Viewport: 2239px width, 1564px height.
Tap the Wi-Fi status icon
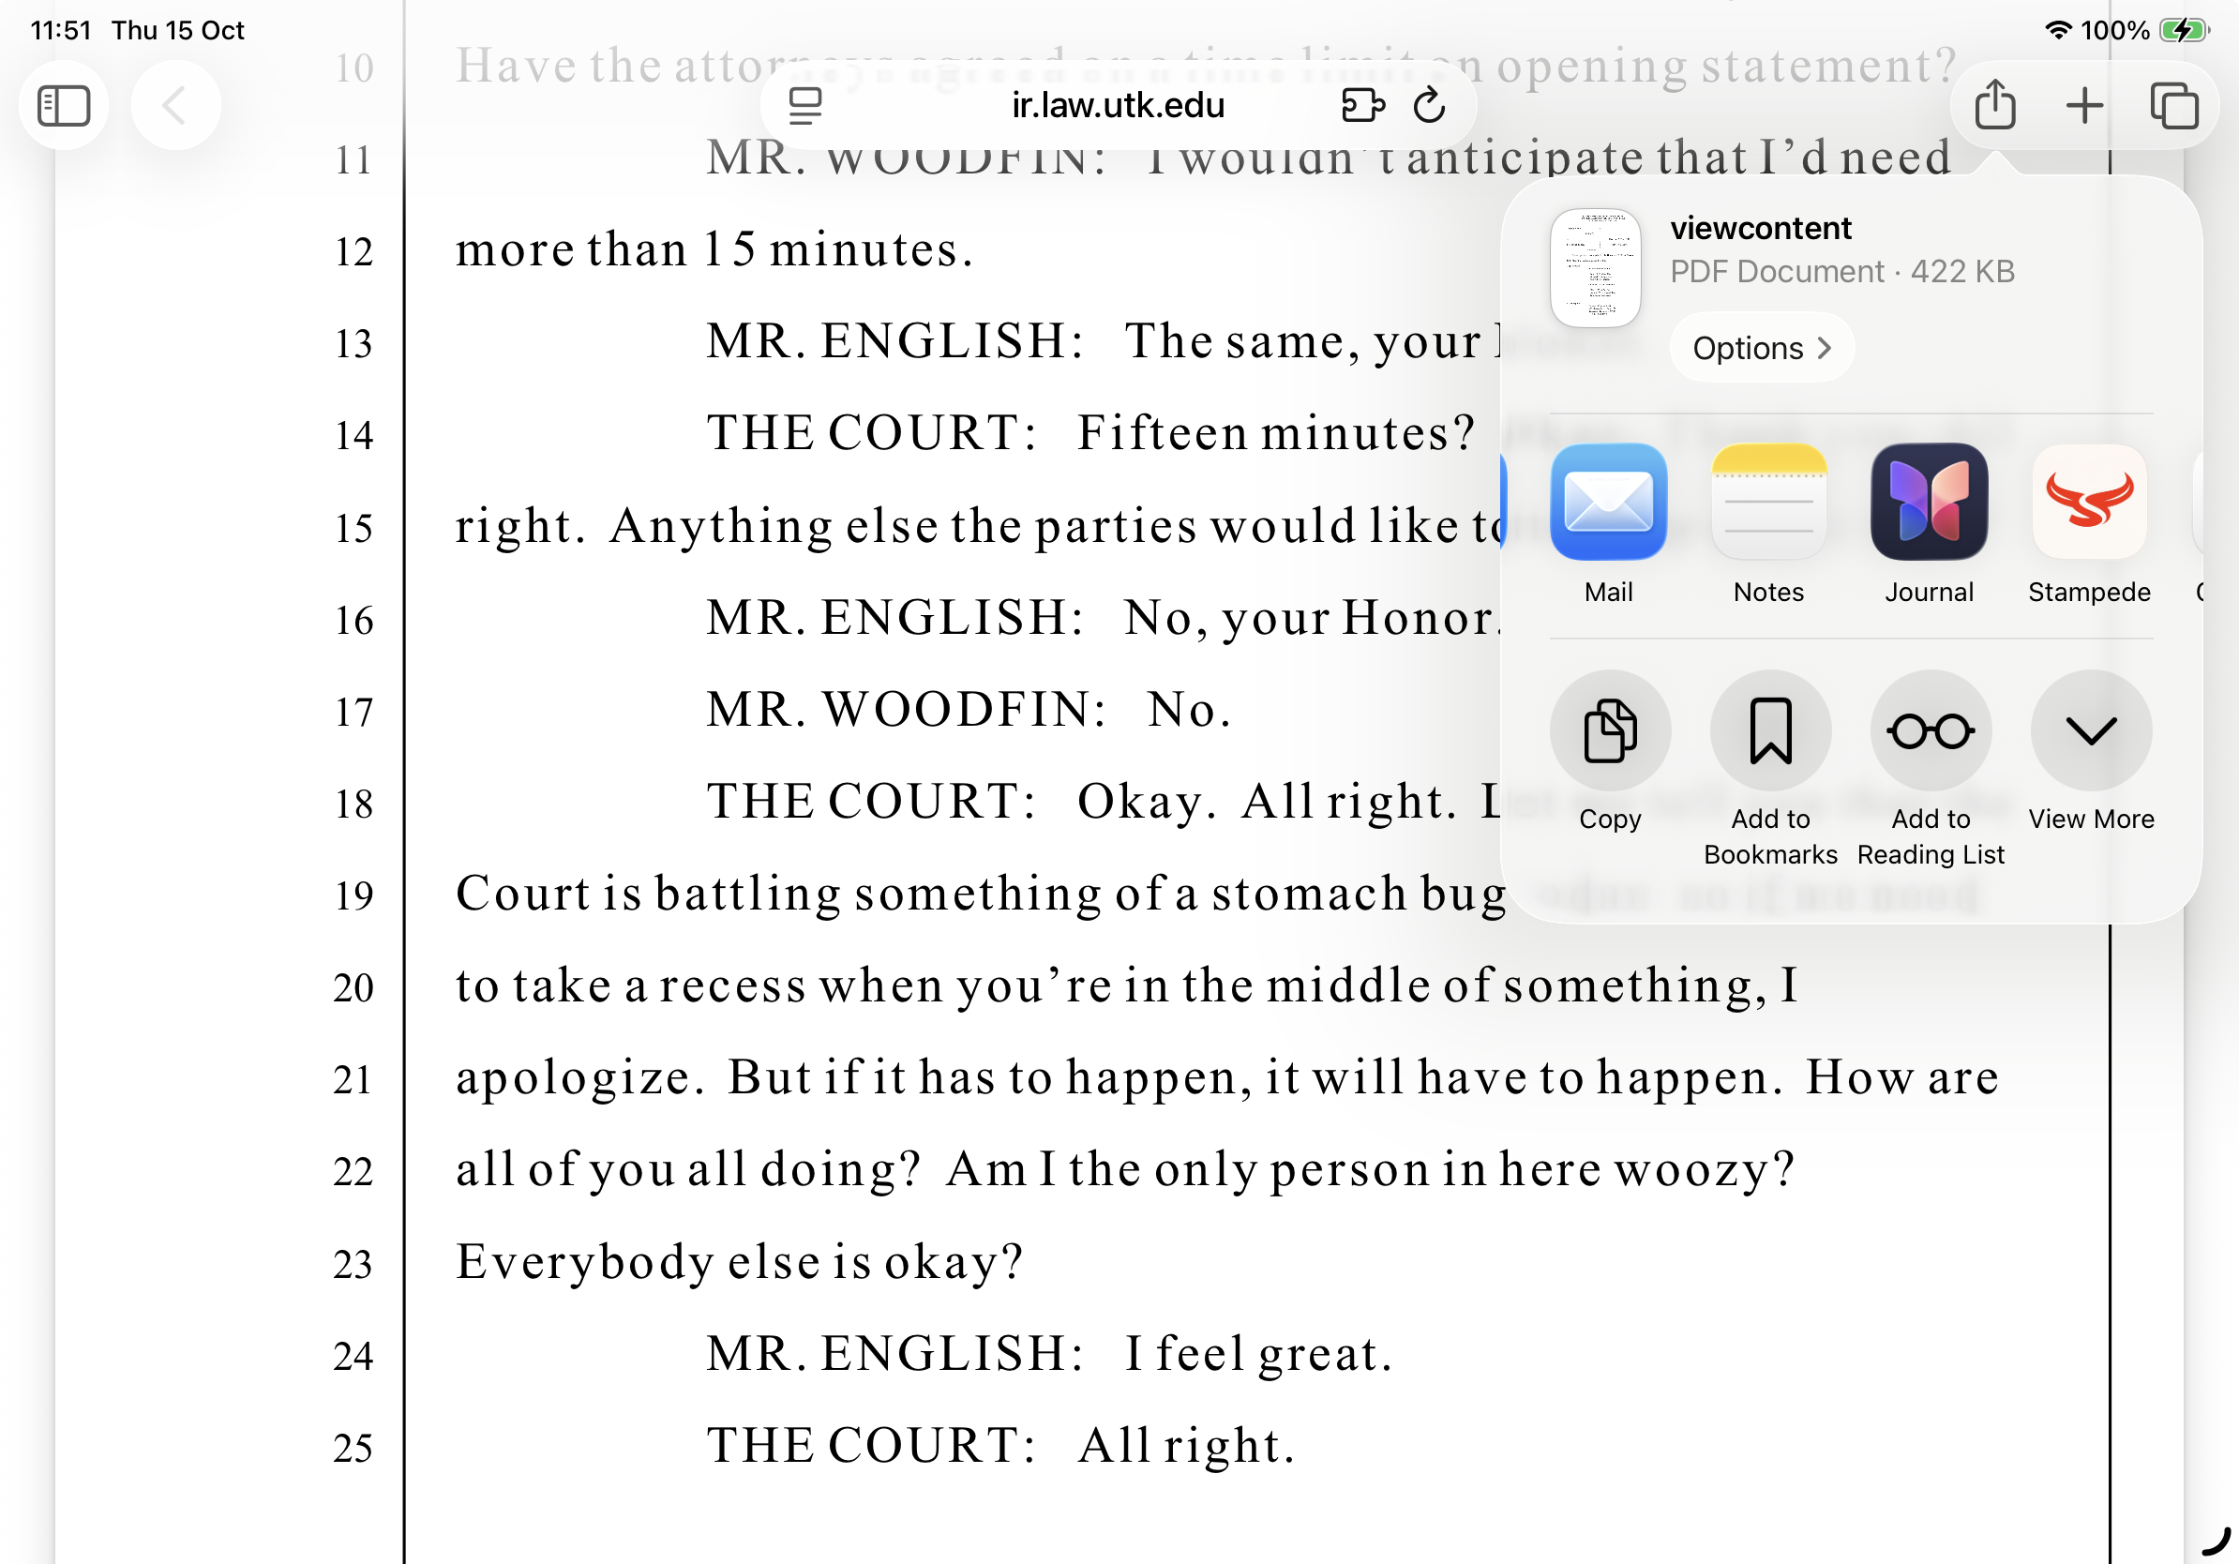pyautogui.click(x=2058, y=30)
